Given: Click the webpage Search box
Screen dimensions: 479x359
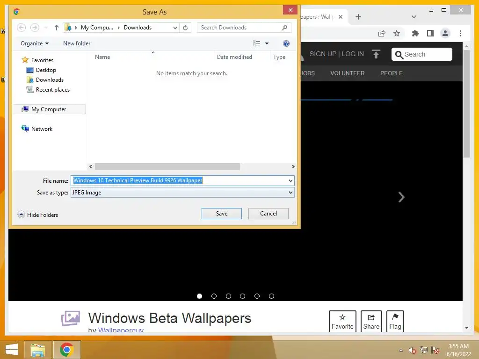Looking at the screenshot, I should click(x=421, y=54).
